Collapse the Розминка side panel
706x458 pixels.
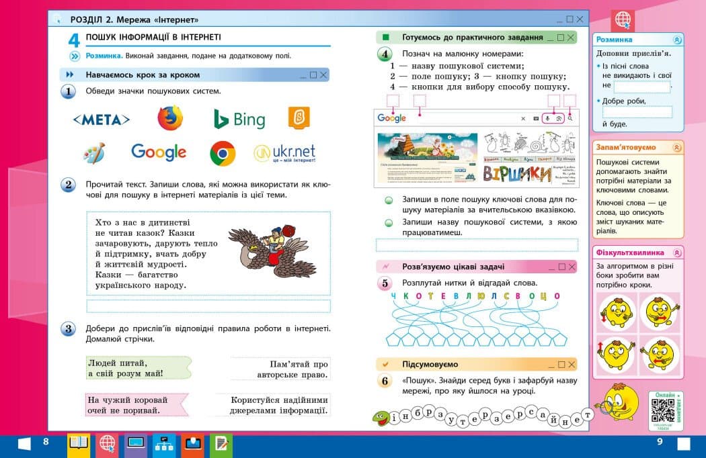coord(676,40)
